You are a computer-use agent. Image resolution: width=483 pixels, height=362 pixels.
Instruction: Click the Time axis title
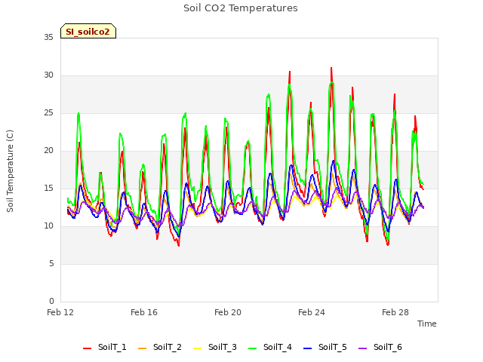pyautogui.click(x=427, y=324)
